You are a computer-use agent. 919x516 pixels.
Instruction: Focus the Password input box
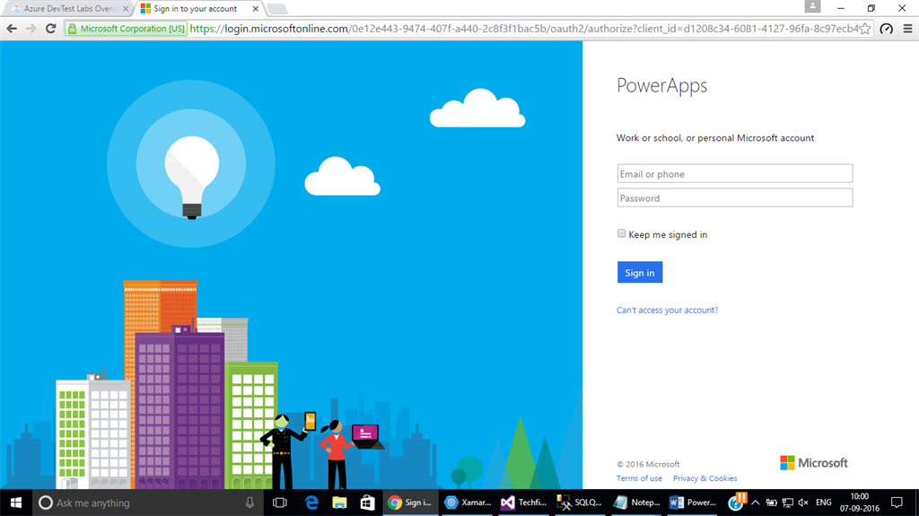click(734, 198)
